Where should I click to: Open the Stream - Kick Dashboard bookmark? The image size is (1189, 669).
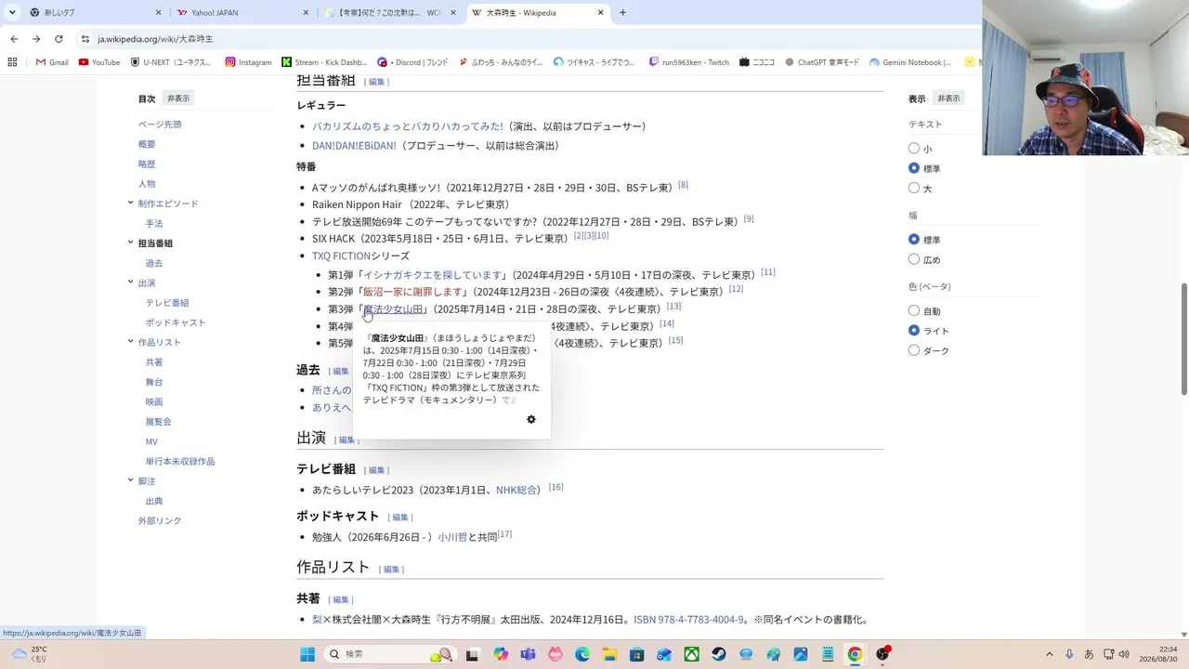pyautogui.click(x=324, y=62)
